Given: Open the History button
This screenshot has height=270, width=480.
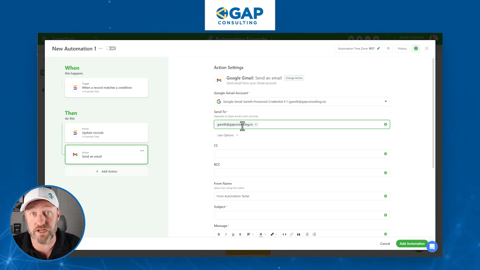Looking at the screenshot, I should point(402,48).
